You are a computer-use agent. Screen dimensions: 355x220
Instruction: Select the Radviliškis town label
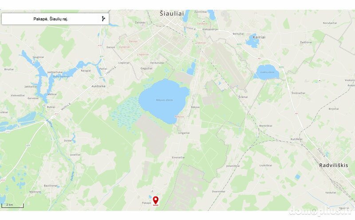pos(334,165)
